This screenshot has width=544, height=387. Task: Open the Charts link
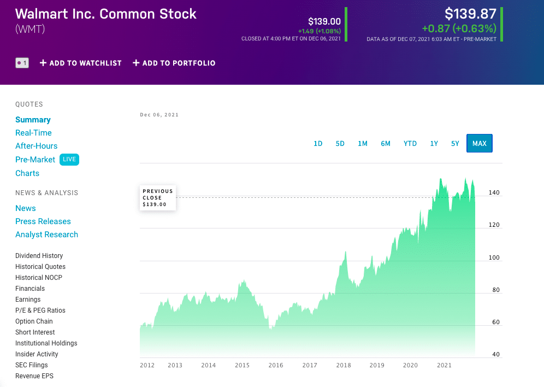27,173
